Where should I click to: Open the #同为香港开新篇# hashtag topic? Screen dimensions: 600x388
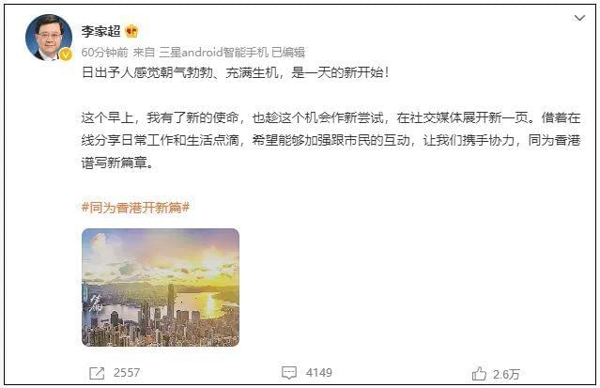[136, 208]
